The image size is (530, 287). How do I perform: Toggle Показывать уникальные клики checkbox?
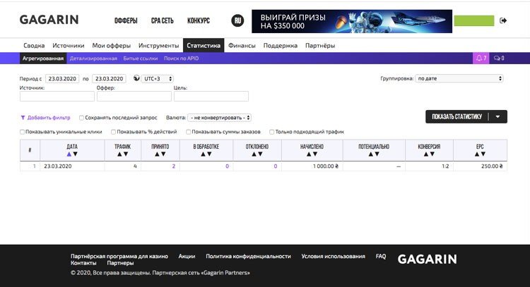(x=22, y=132)
